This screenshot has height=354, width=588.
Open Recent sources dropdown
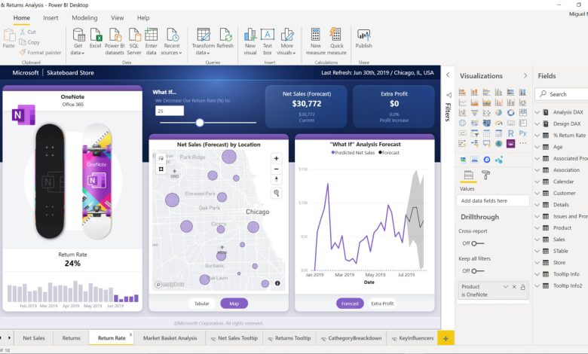pos(172,41)
